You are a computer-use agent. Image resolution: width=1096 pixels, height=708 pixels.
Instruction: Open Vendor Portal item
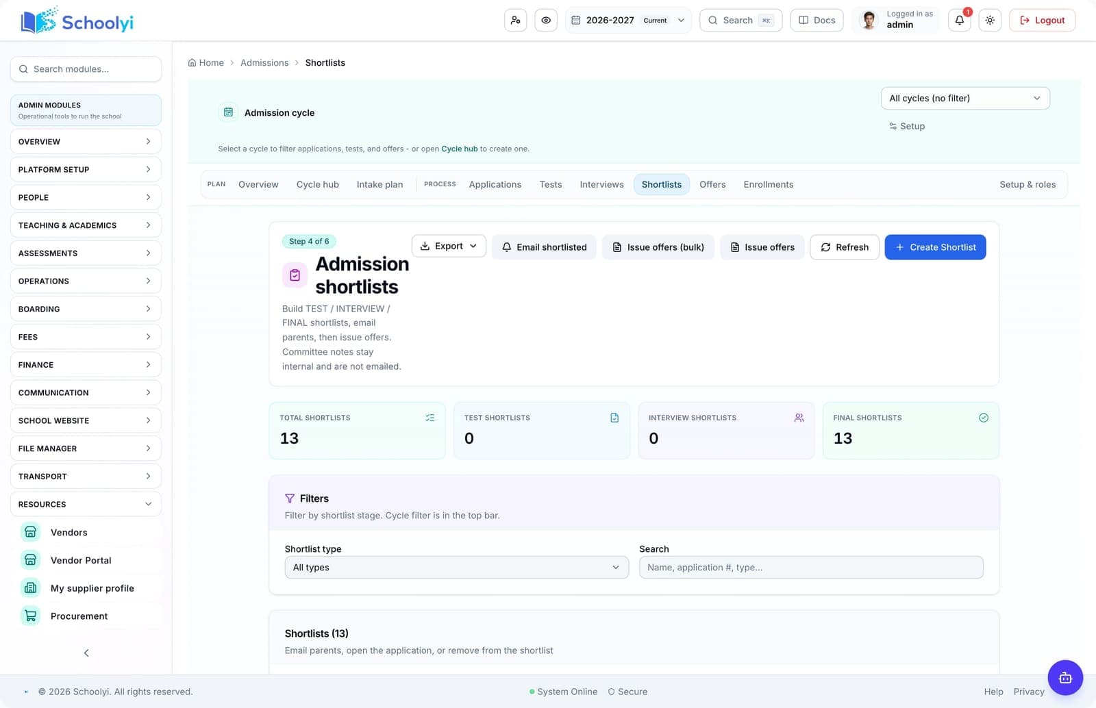[x=86, y=560]
